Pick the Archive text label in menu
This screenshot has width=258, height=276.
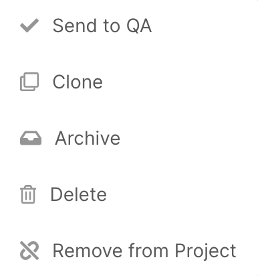click(88, 138)
